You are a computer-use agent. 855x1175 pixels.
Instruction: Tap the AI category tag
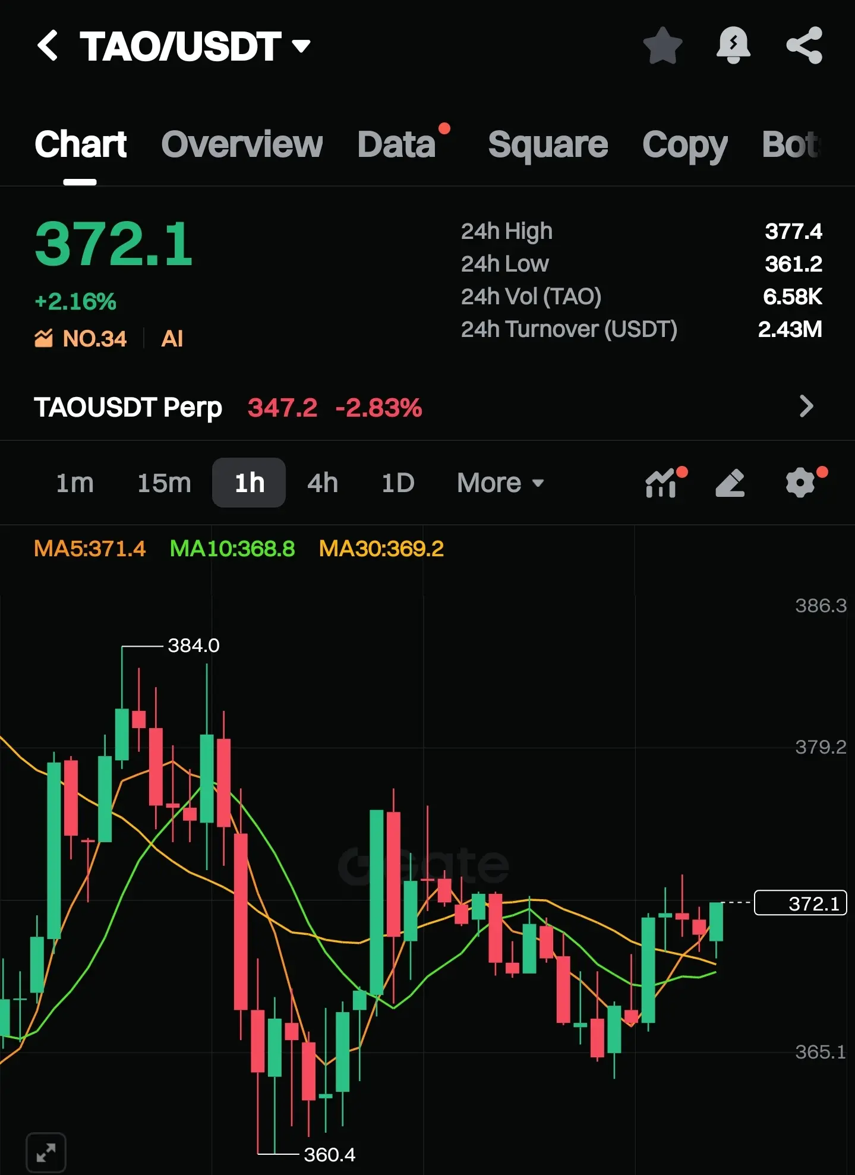tap(172, 339)
